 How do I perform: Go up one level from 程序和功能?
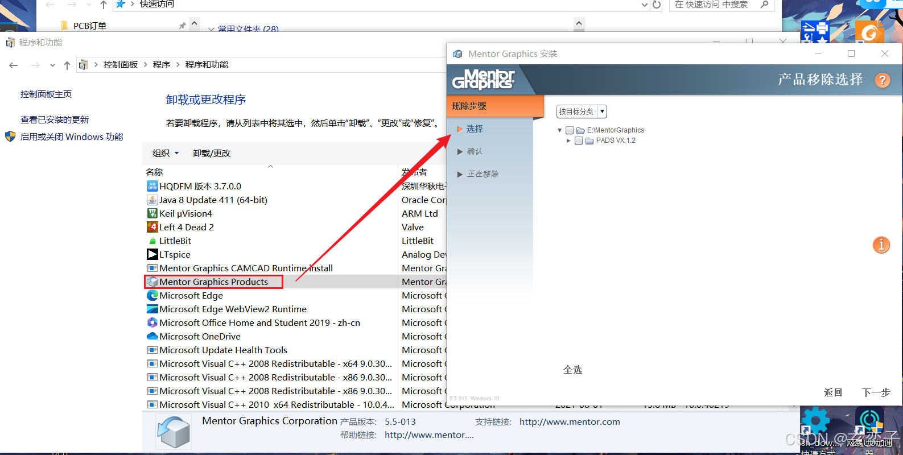pos(67,65)
